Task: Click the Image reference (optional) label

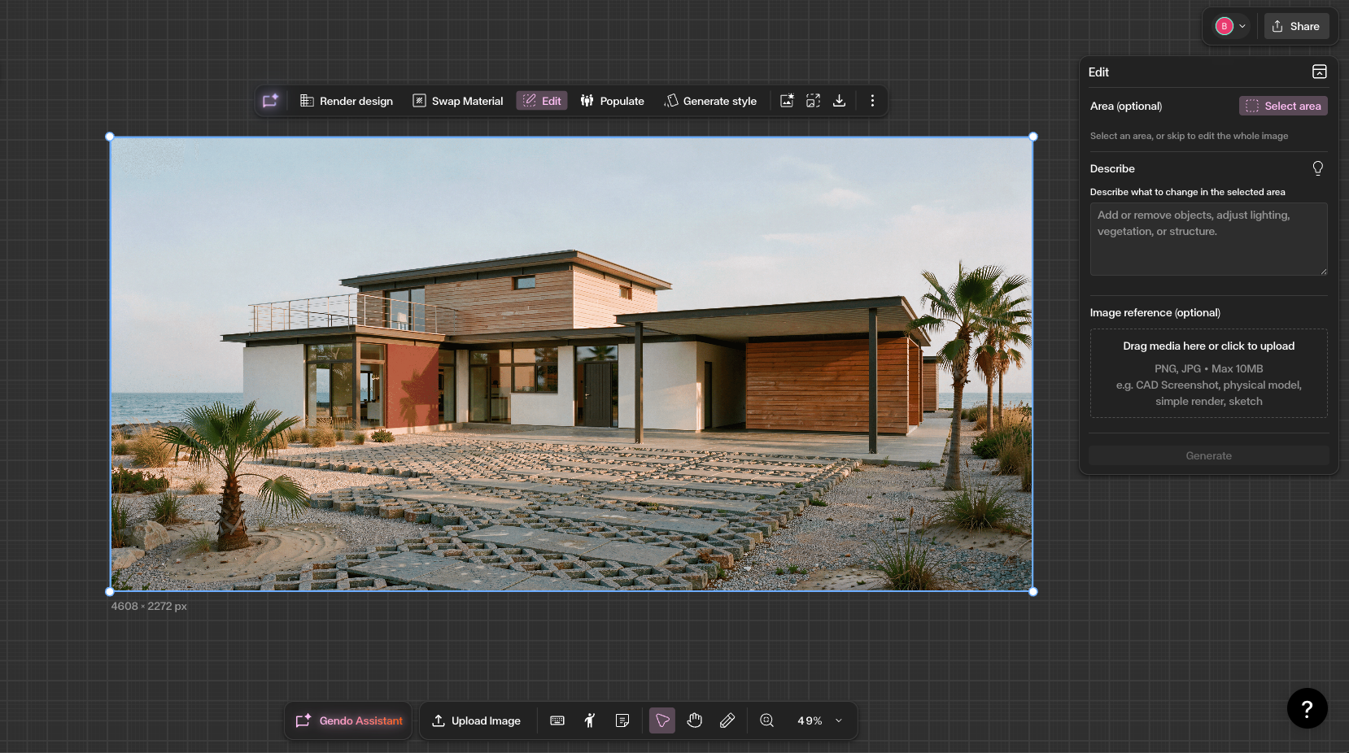Action: [x=1155, y=312]
